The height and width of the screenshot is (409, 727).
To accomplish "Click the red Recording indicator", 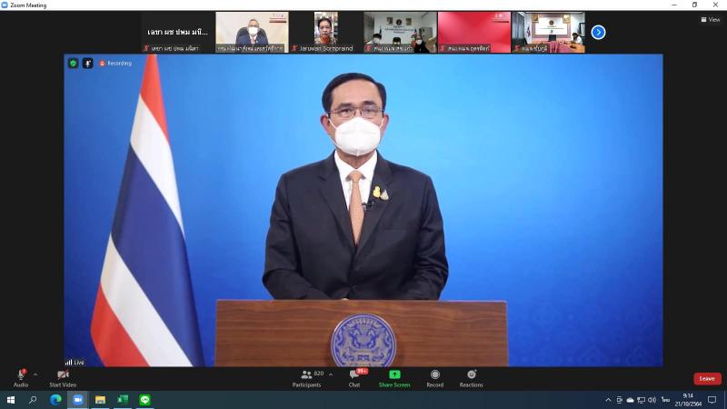I will pyautogui.click(x=115, y=63).
